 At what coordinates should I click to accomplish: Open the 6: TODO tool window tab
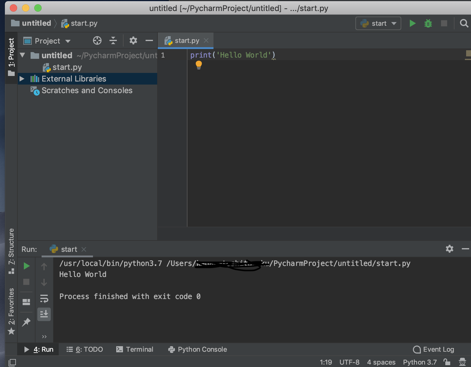85,349
